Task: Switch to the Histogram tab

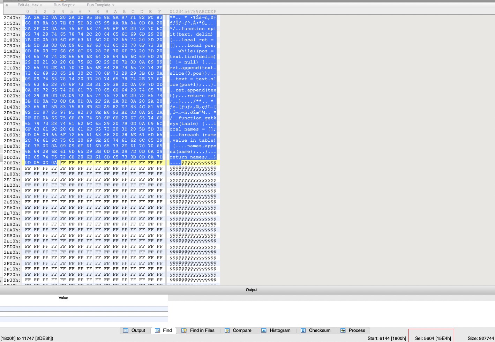Action: coord(280,330)
